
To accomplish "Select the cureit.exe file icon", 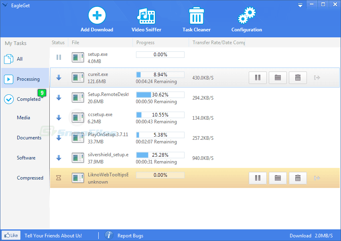I will point(78,78).
